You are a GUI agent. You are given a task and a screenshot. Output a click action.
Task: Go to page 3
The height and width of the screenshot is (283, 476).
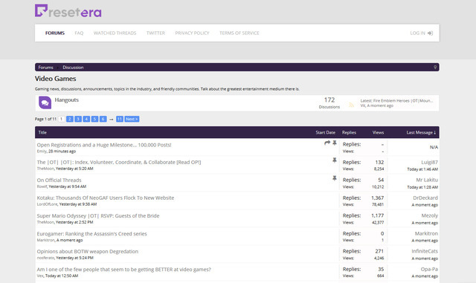point(78,119)
